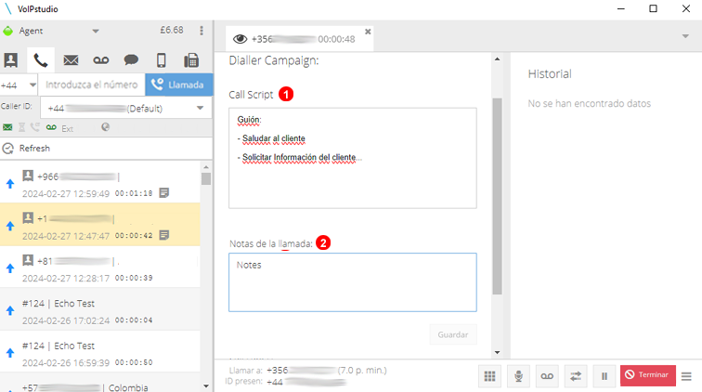Viewport: 702px width, 392px height.
Task: Click the Guardar button
Action: click(x=452, y=334)
